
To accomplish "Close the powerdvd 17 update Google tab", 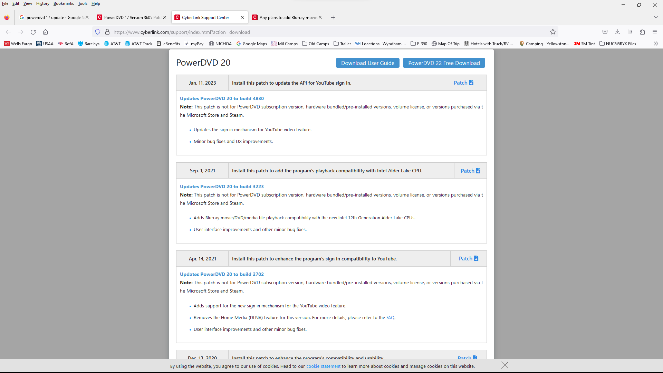I will click(x=87, y=18).
